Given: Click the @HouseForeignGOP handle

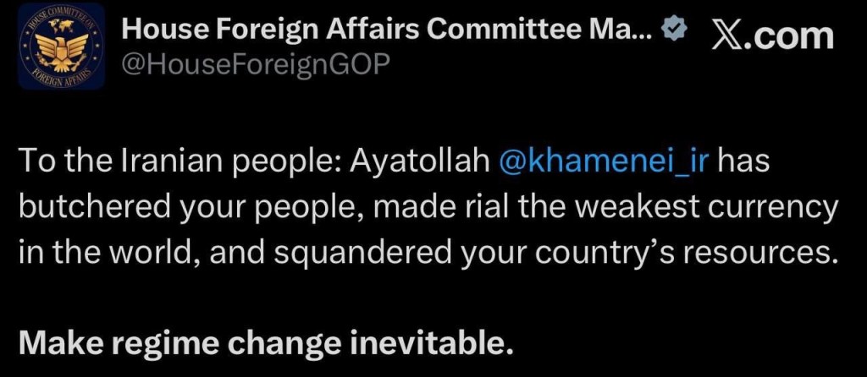Looking at the screenshot, I should point(256,64).
